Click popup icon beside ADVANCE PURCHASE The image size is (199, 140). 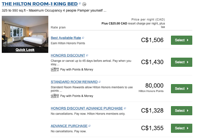pos(89,126)
